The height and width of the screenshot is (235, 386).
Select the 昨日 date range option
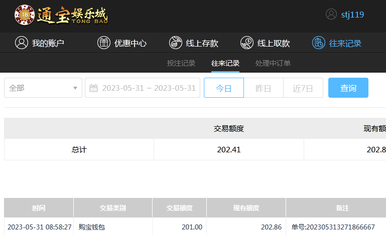point(263,88)
